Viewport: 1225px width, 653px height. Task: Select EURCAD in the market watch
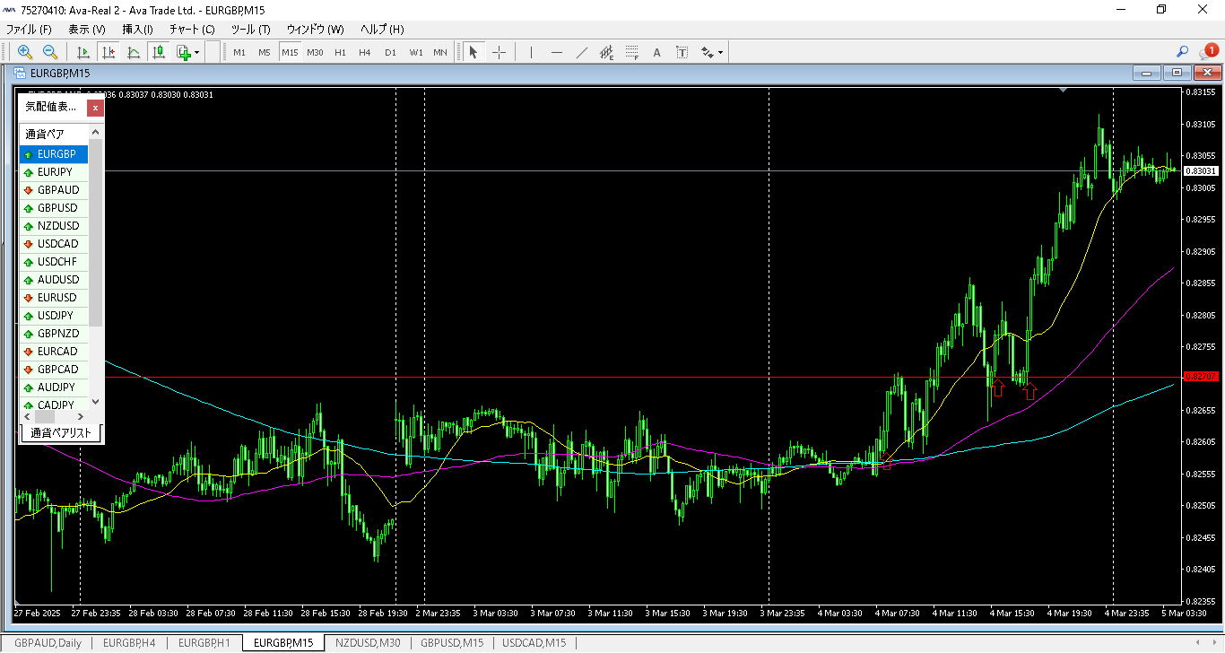click(54, 352)
